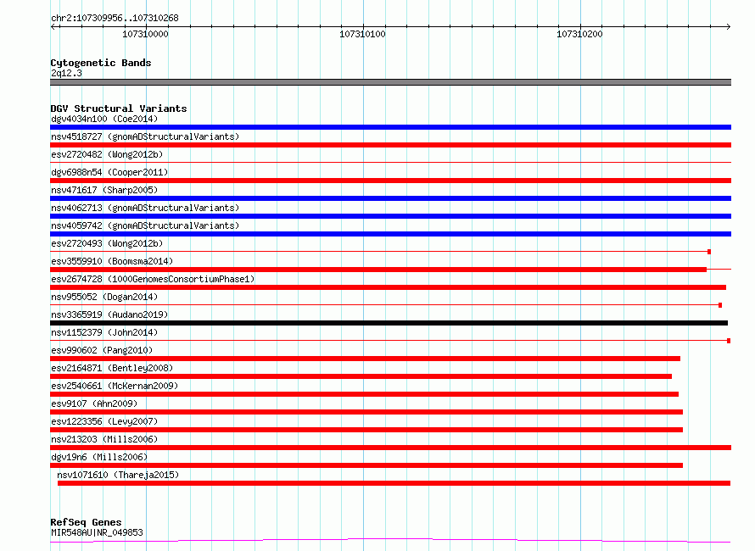Select the black bar for nsv3365919
The image size is (755, 551).
389,323
